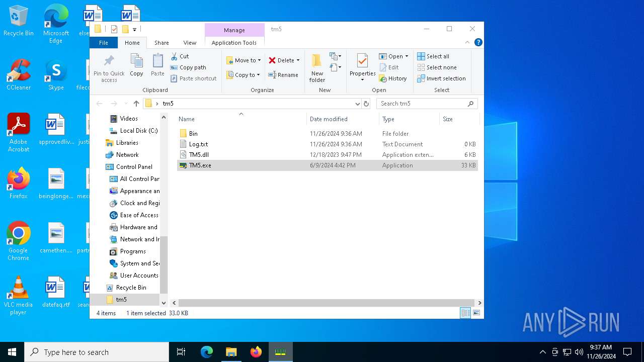Click Invert selection
Screen dimensions: 644x362
point(441,78)
